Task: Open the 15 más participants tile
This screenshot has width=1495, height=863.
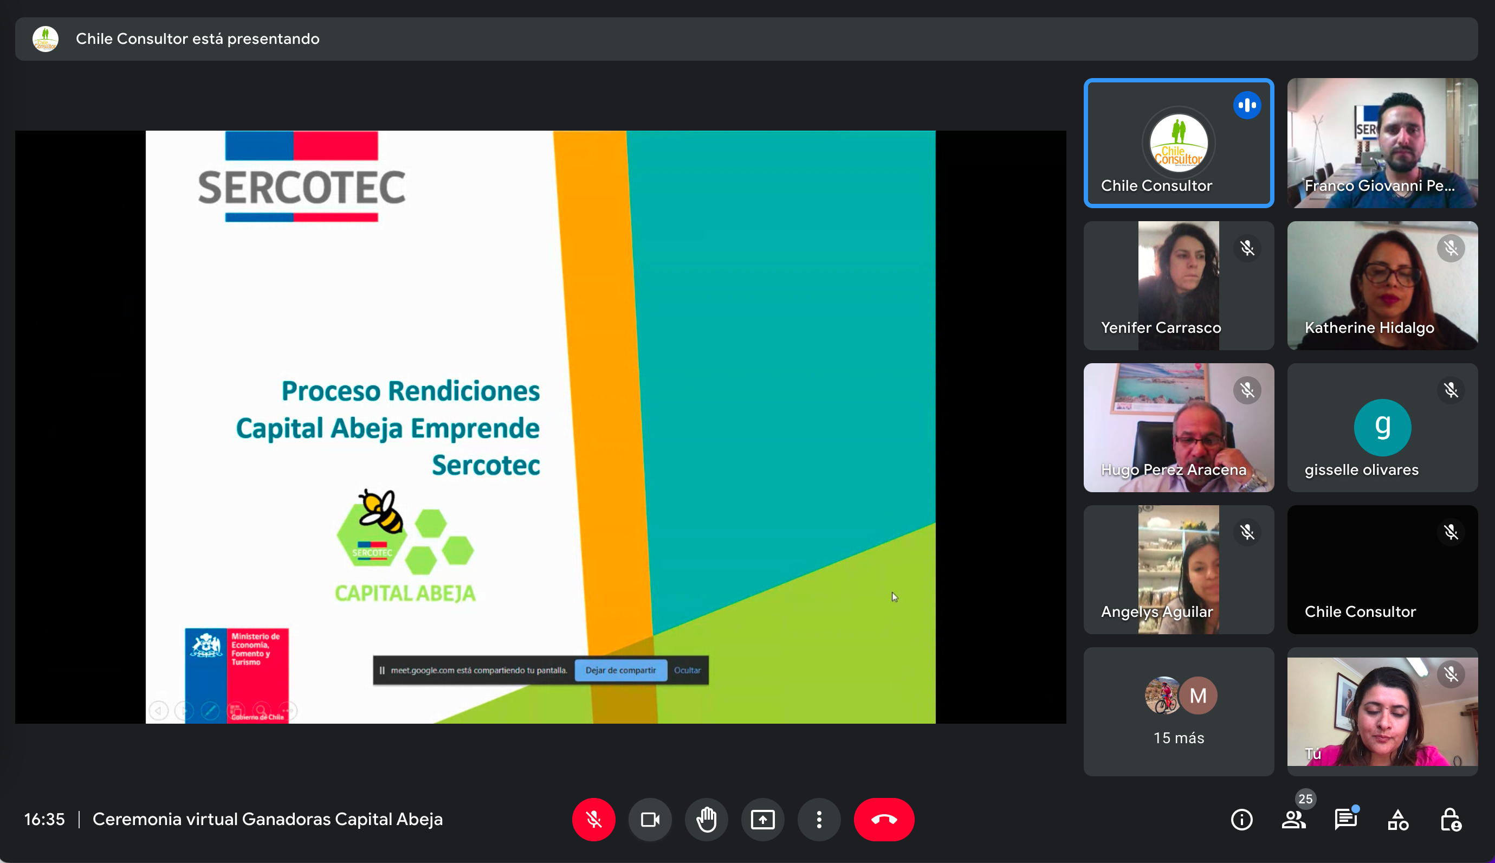Action: tap(1179, 711)
